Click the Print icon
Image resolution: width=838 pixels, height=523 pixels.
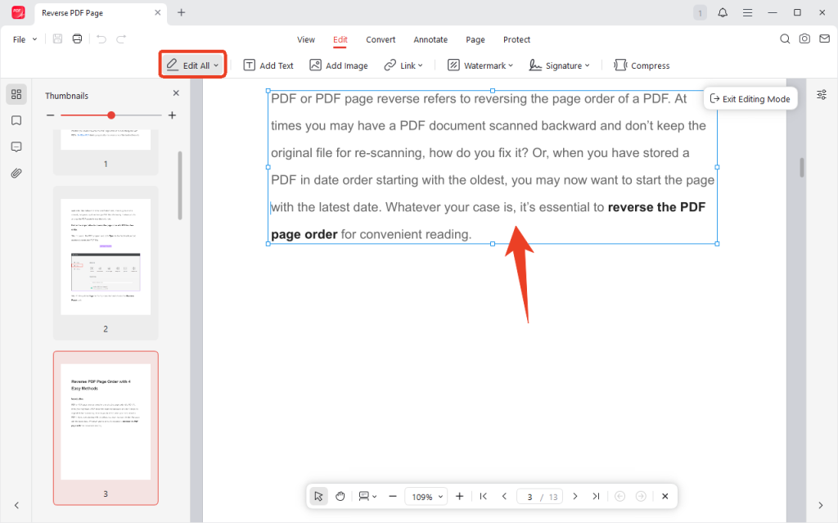pyautogui.click(x=78, y=38)
